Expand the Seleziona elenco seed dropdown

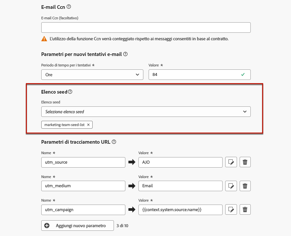click(x=146, y=112)
